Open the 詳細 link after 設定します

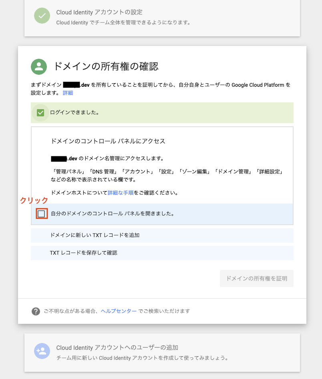pos(68,93)
